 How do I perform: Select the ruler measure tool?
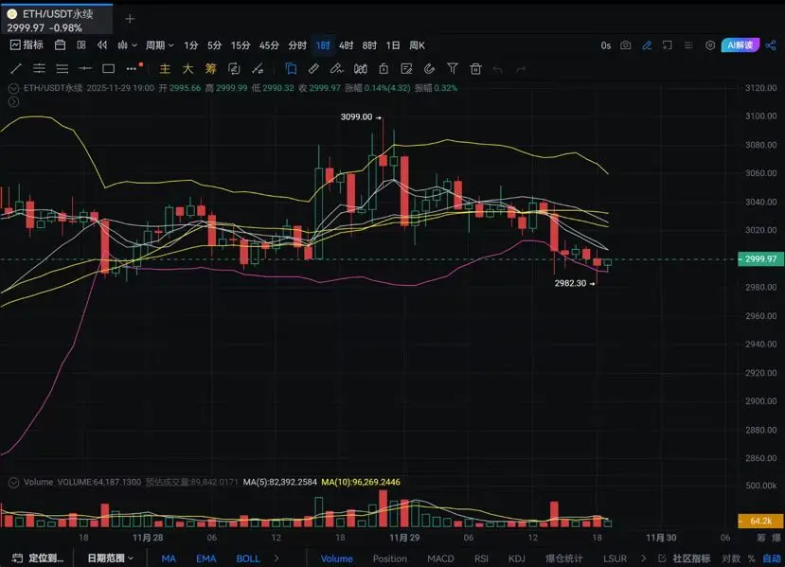click(x=313, y=68)
